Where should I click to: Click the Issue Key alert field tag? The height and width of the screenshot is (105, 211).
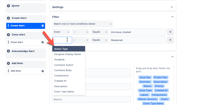tap(145, 77)
